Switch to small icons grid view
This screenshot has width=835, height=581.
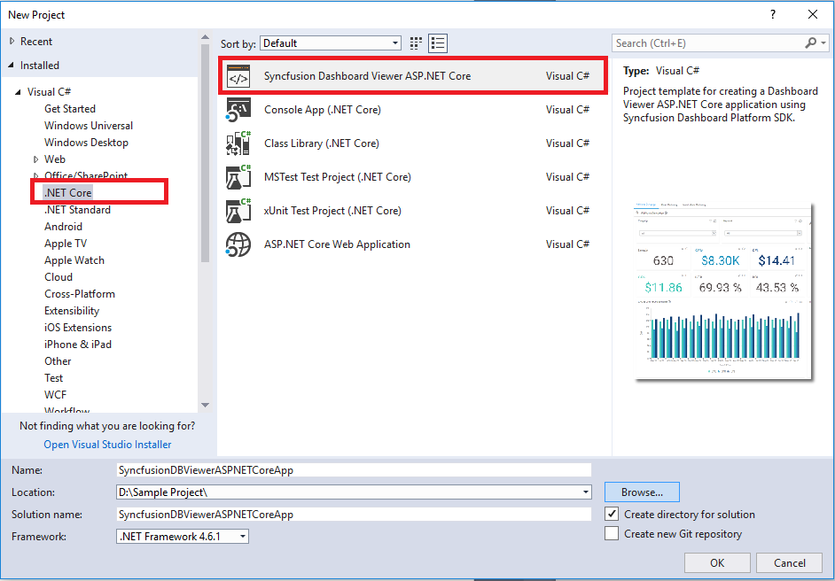417,43
